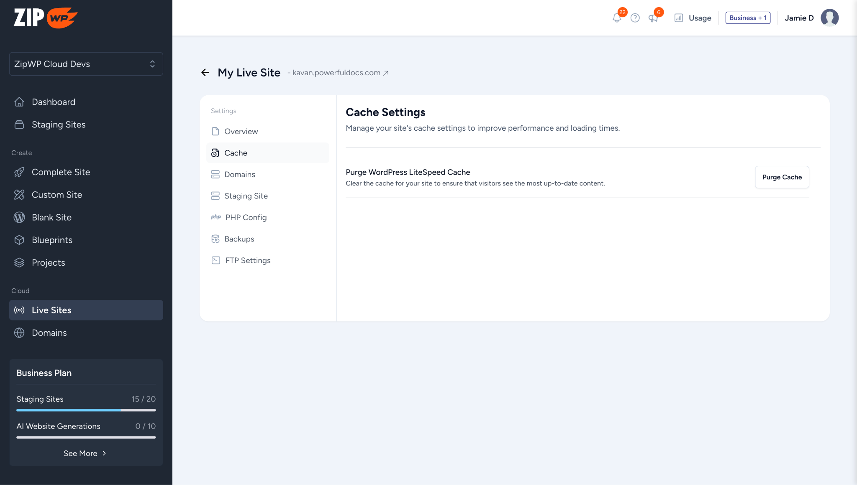This screenshot has width=857, height=485.
Task: Open the Domains settings tab
Action: 239,175
